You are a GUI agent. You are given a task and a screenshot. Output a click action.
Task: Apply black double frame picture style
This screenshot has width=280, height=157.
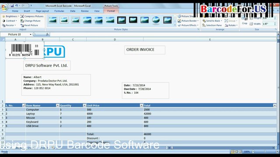point(122,20)
